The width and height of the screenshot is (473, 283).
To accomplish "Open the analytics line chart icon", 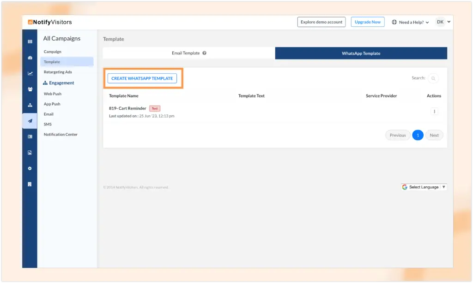I will (30, 73).
